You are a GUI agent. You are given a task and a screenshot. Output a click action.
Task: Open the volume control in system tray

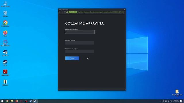pos(166,101)
